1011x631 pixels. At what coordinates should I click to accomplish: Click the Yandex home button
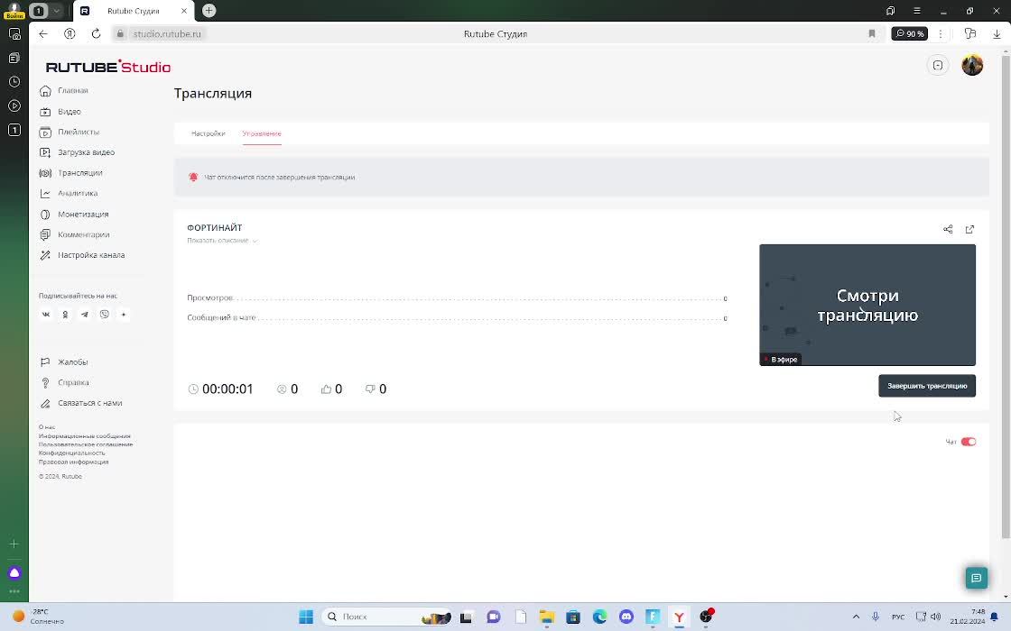(70, 34)
